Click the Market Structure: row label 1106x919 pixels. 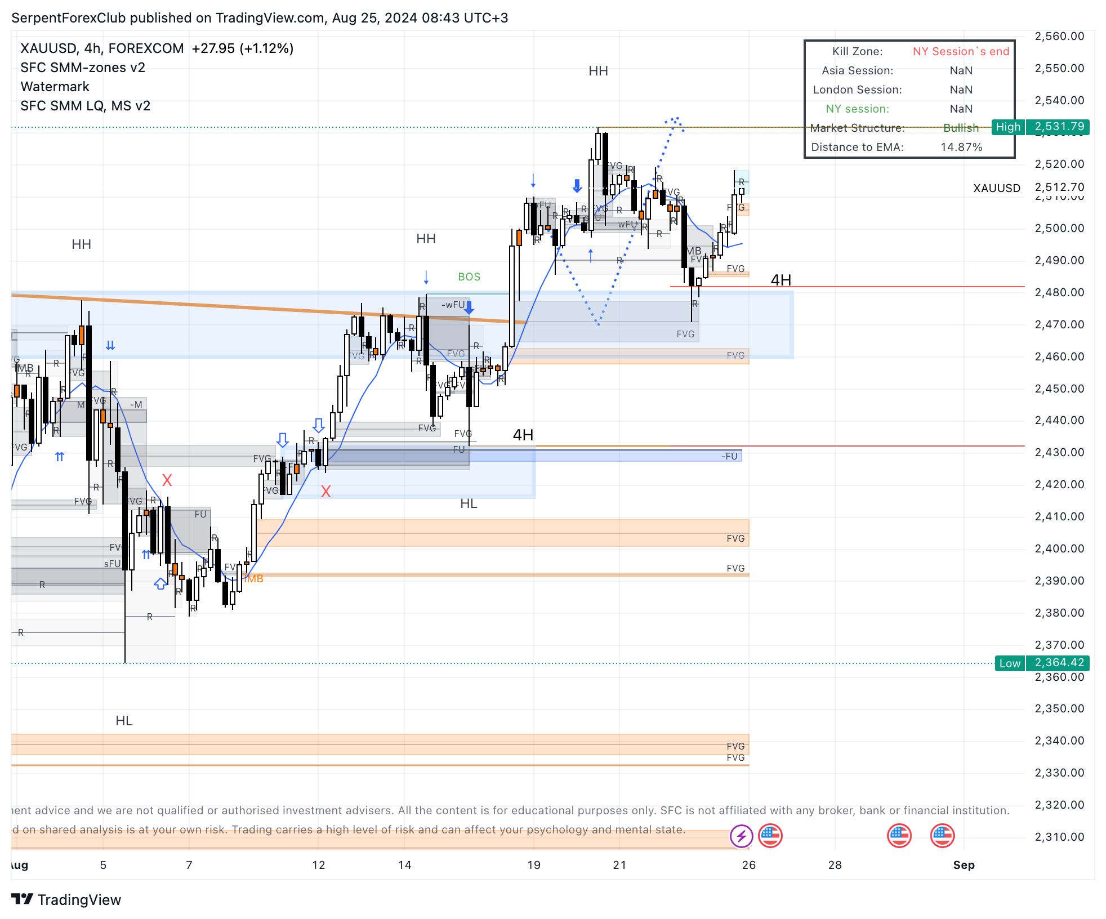pyautogui.click(x=857, y=128)
